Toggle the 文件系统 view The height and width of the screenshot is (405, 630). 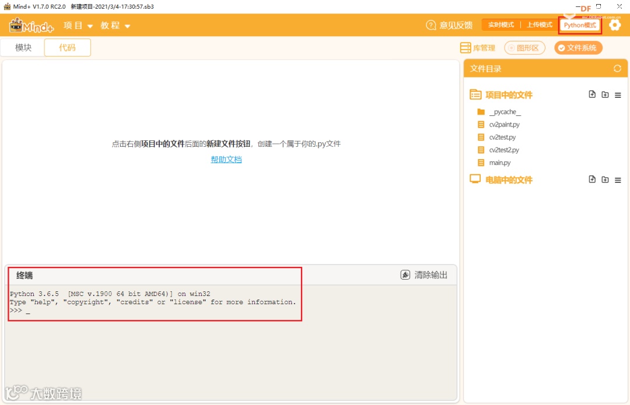pyautogui.click(x=578, y=48)
